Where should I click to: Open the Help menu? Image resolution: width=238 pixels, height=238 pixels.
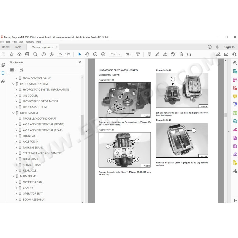[x=38, y=41]
